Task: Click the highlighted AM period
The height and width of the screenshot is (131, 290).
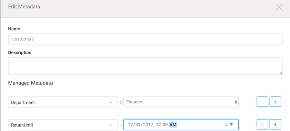Action: point(173,125)
